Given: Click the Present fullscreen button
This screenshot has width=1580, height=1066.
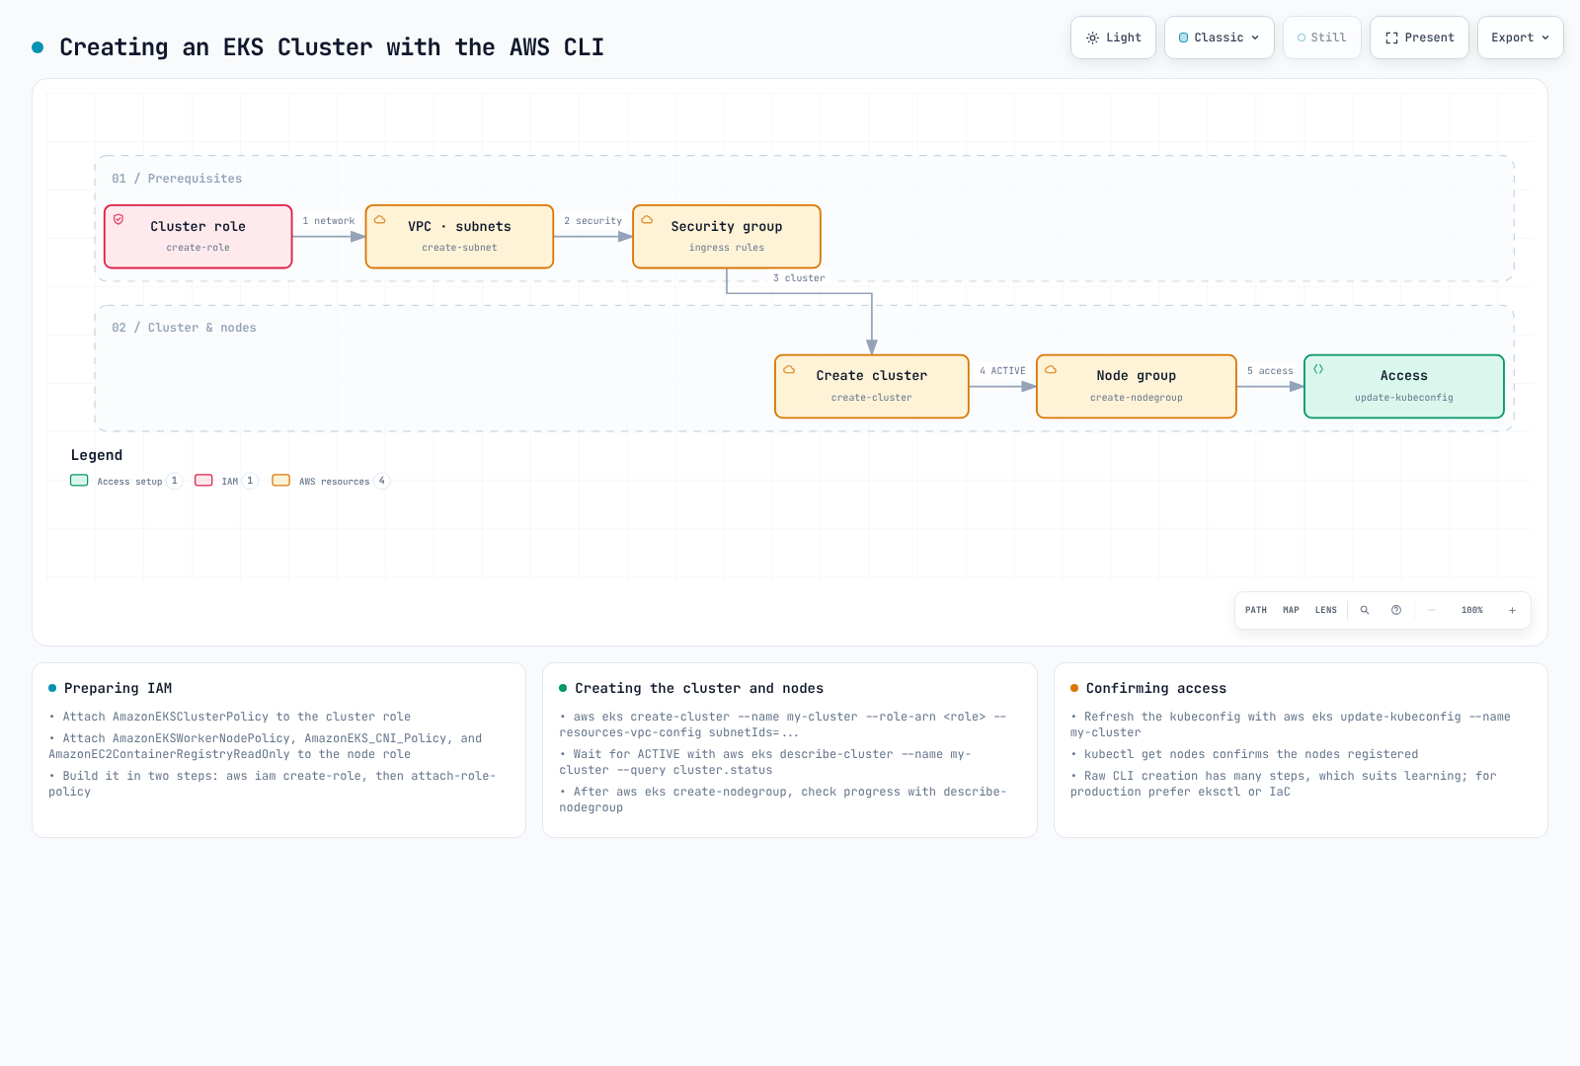Looking at the screenshot, I should (1419, 38).
